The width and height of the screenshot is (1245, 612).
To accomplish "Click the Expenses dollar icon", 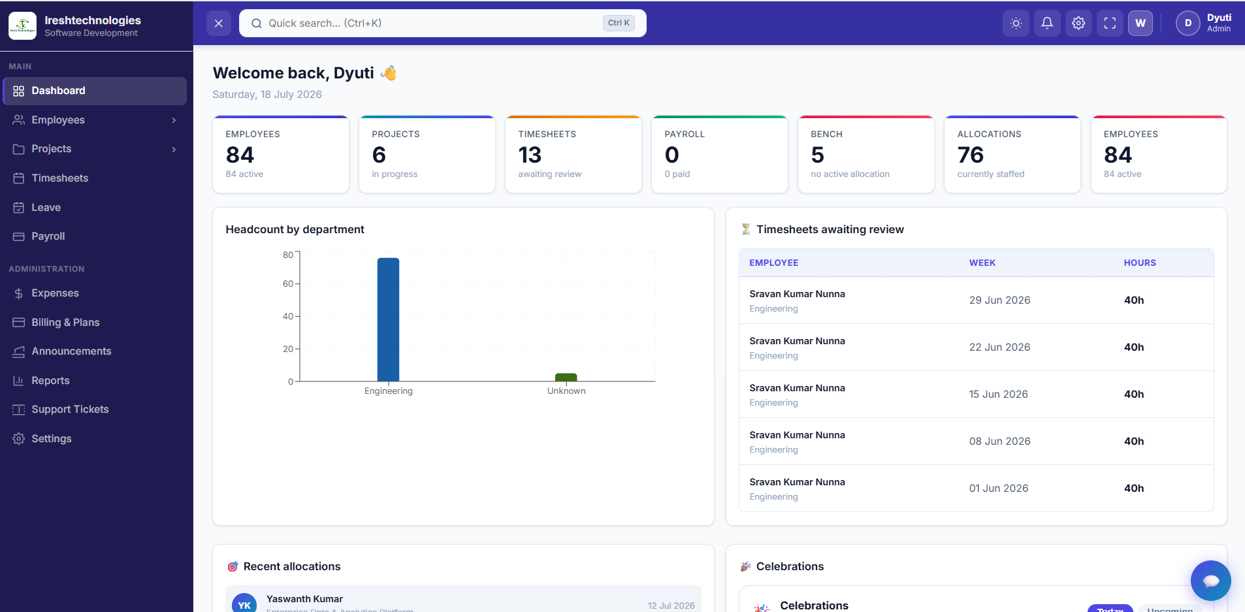I will (19, 293).
